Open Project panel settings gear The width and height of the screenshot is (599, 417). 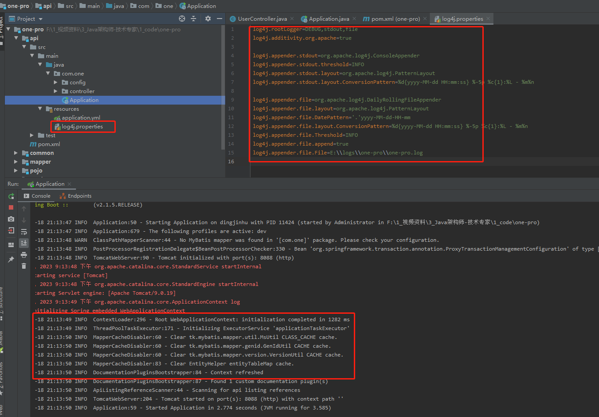coord(208,19)
